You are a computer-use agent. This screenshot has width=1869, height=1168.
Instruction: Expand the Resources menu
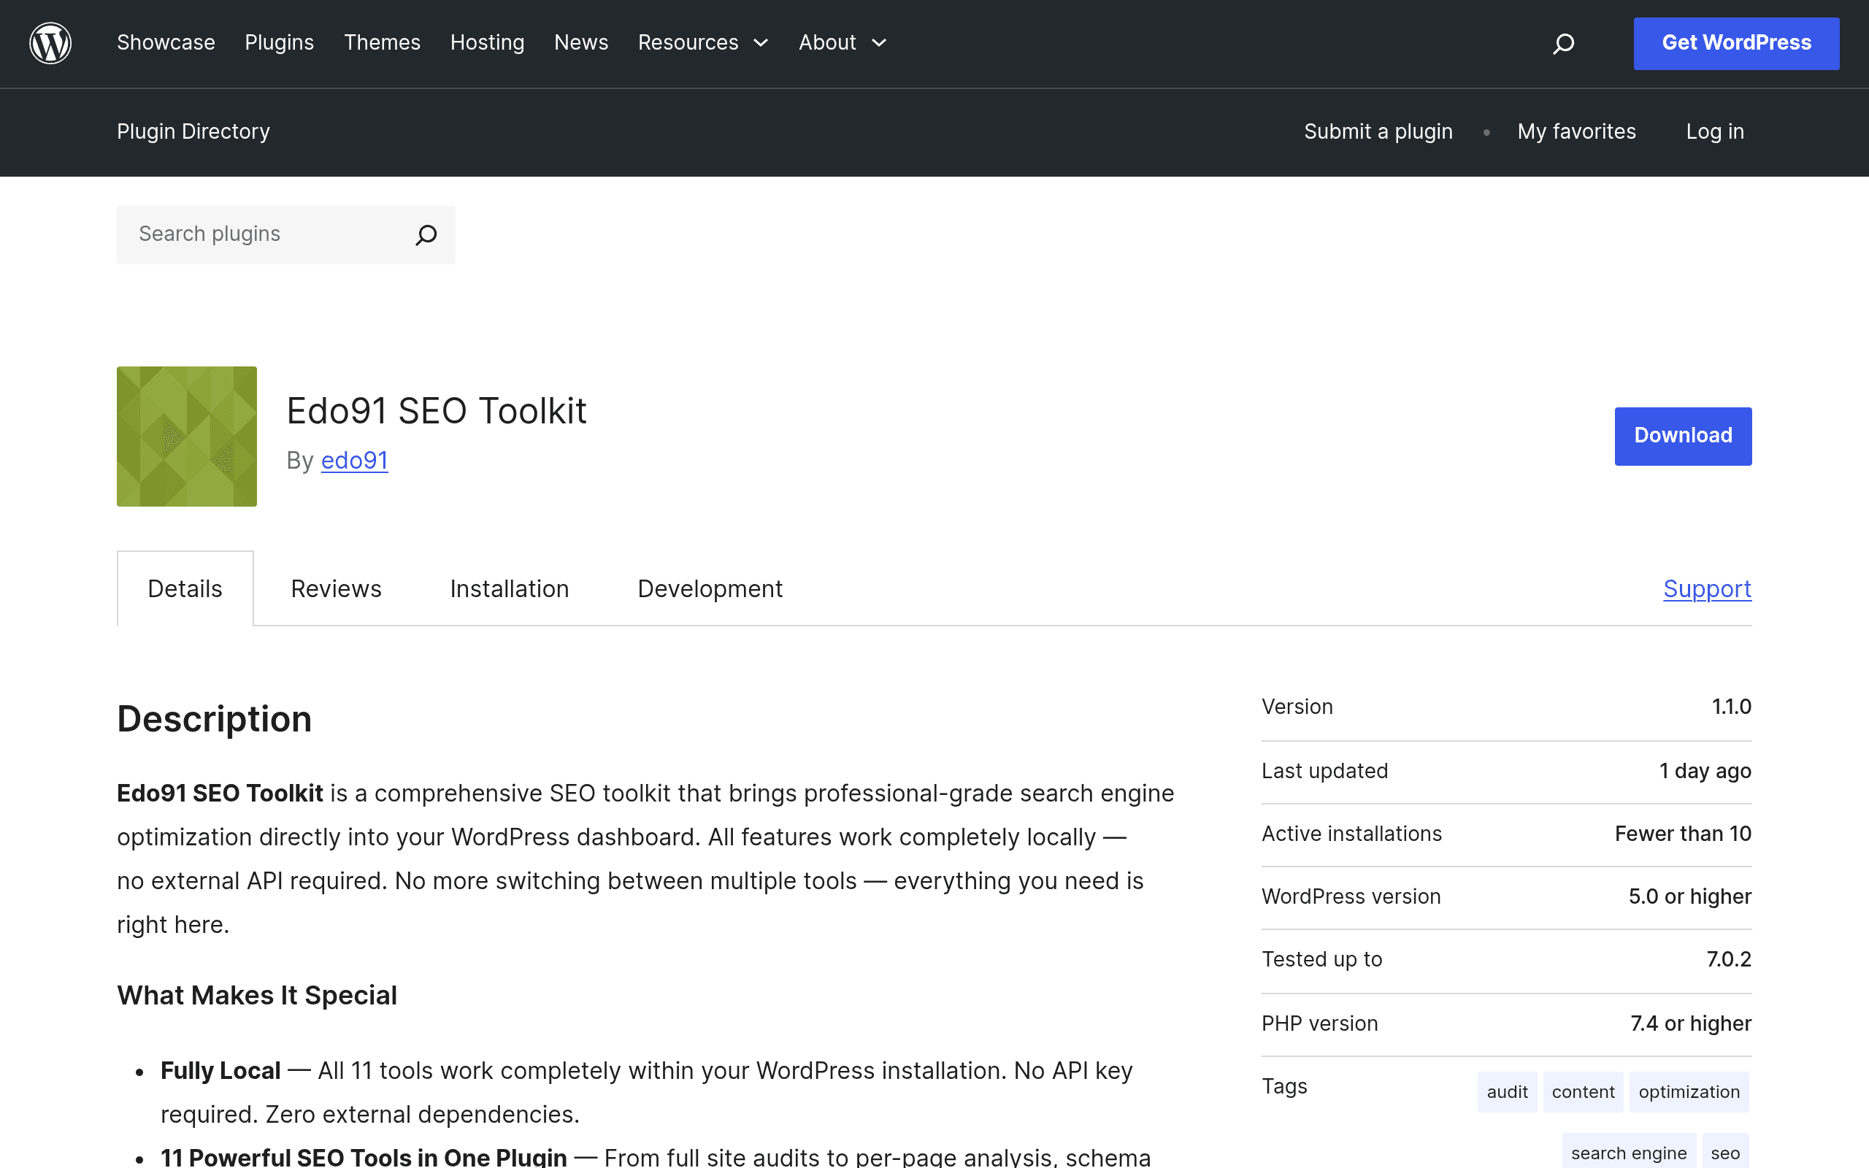tap(704, 42)
